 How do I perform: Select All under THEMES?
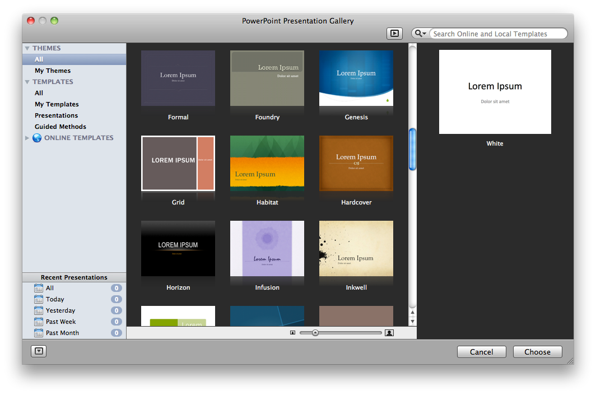[74, 59]
